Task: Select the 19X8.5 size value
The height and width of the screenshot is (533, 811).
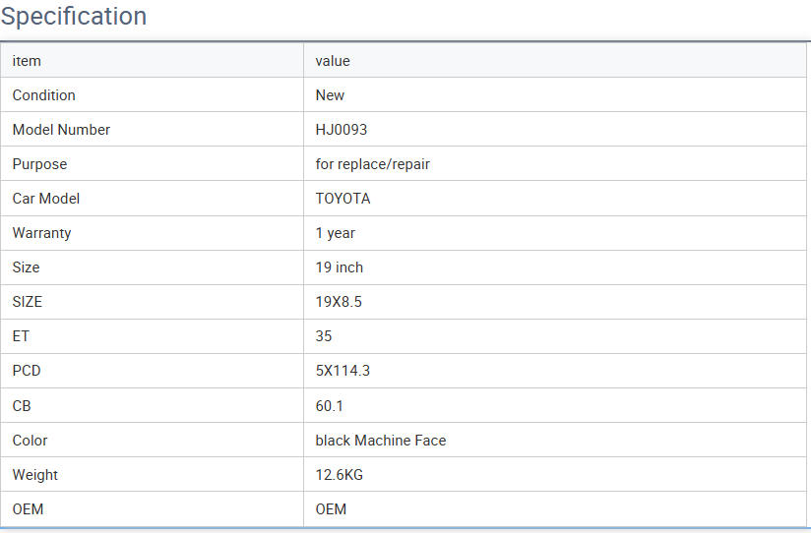Action: [x=339, y=302]
